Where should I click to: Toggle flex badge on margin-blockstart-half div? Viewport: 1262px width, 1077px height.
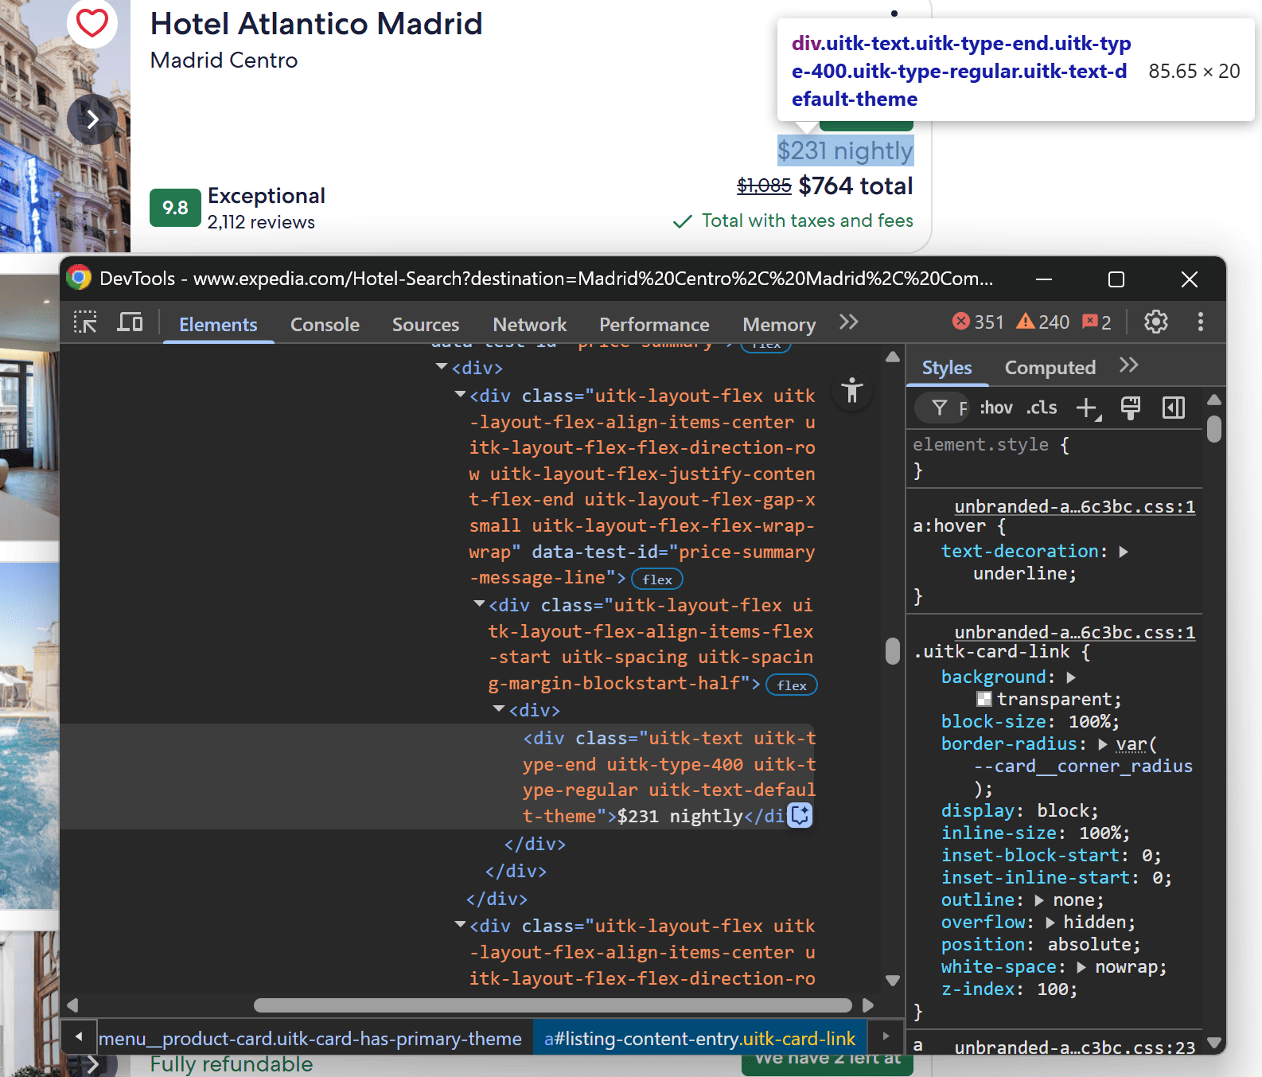[792, 685]
